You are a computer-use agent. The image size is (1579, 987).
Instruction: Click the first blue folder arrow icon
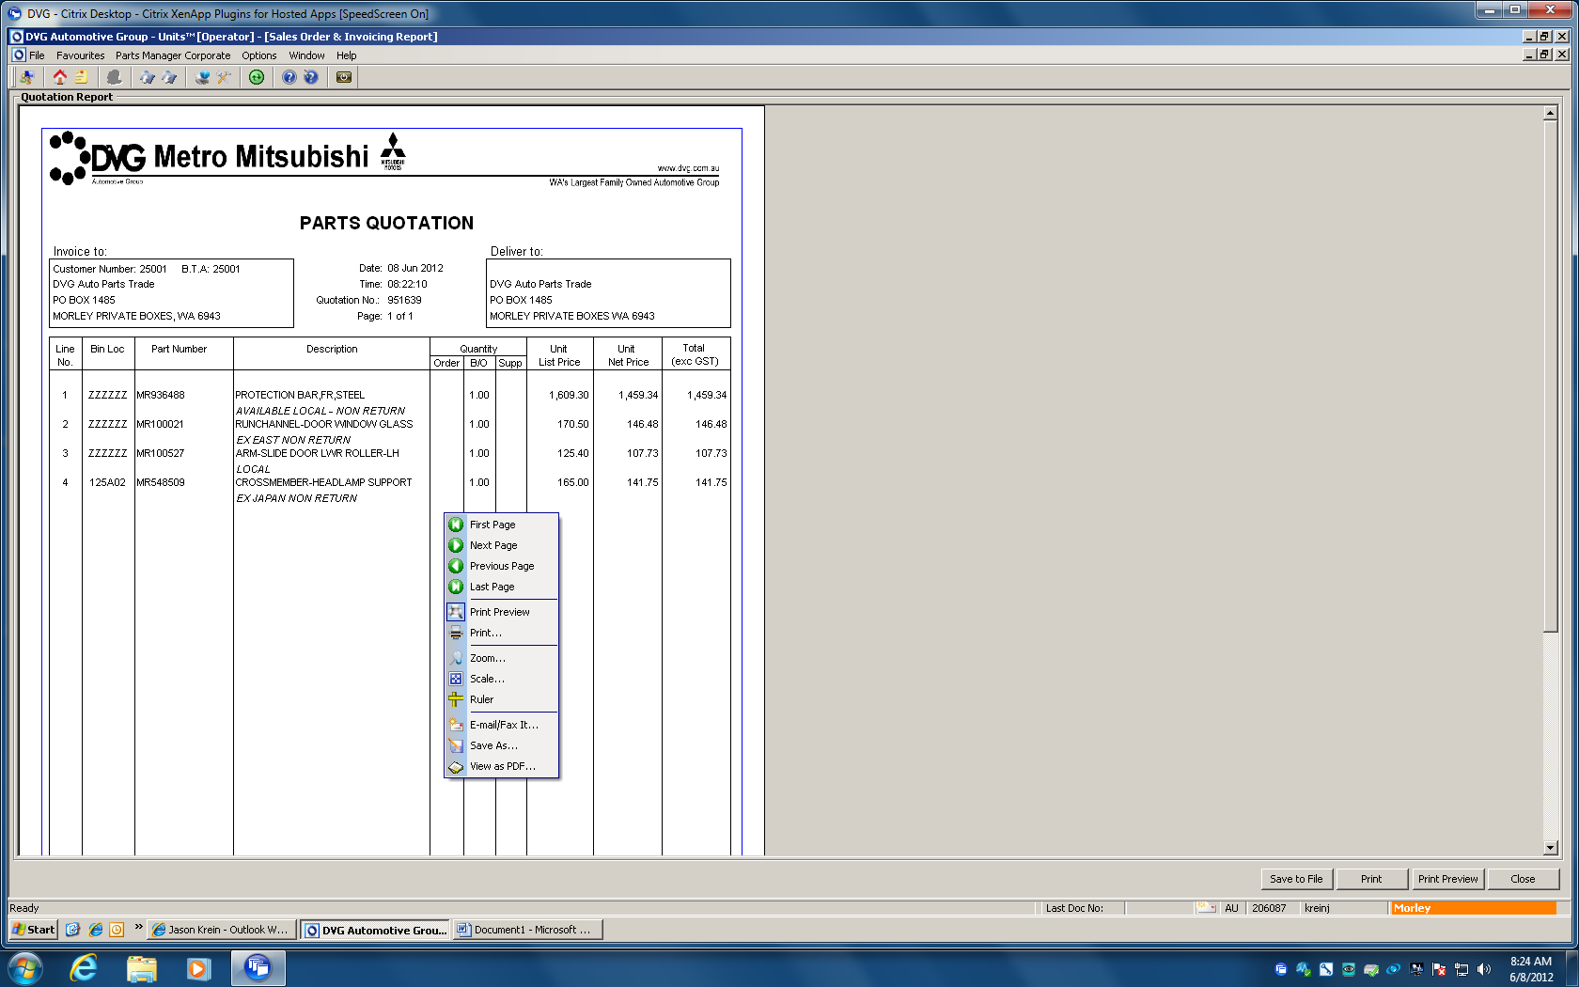click(148, 77)
